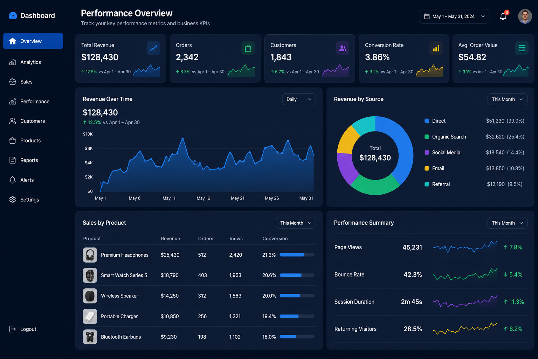
Task: Click the blue Direct legend swatch
Action: pos(427,121)
